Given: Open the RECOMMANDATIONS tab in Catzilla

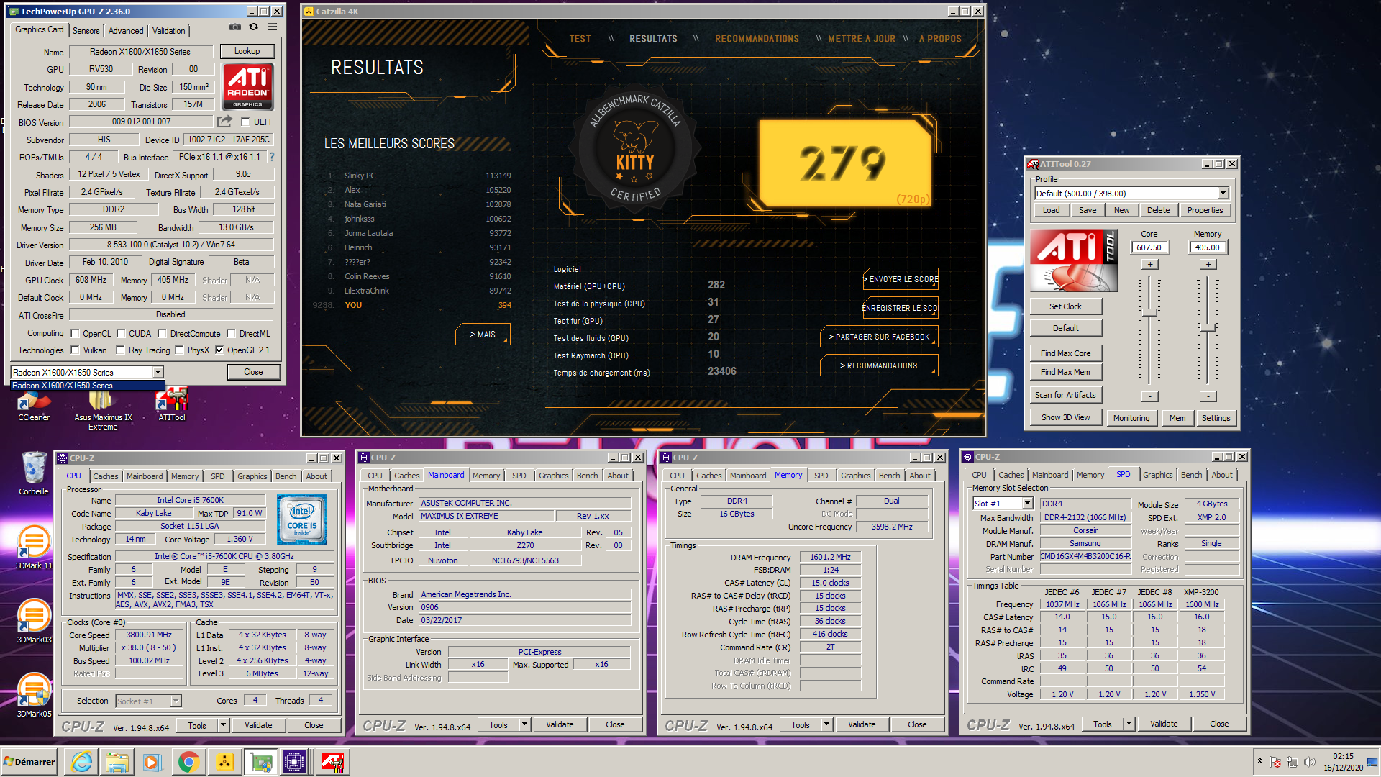Looking at the screenshot, I should pos(757,39).
